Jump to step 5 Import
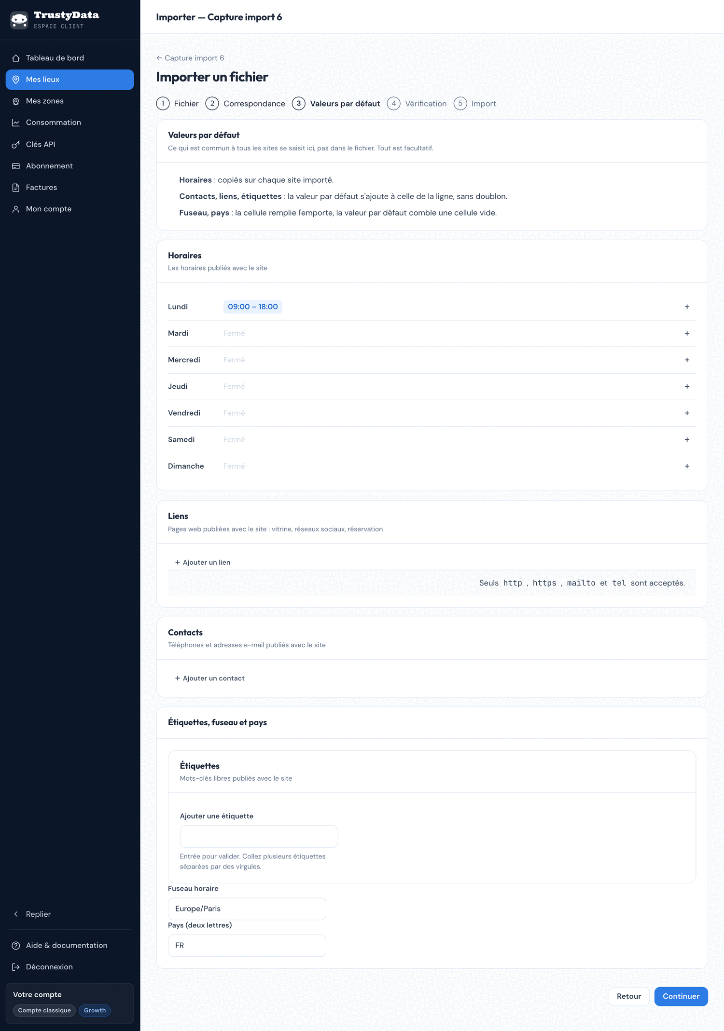The width and height of the screenshot is (724, 1031). click(475, 104)
